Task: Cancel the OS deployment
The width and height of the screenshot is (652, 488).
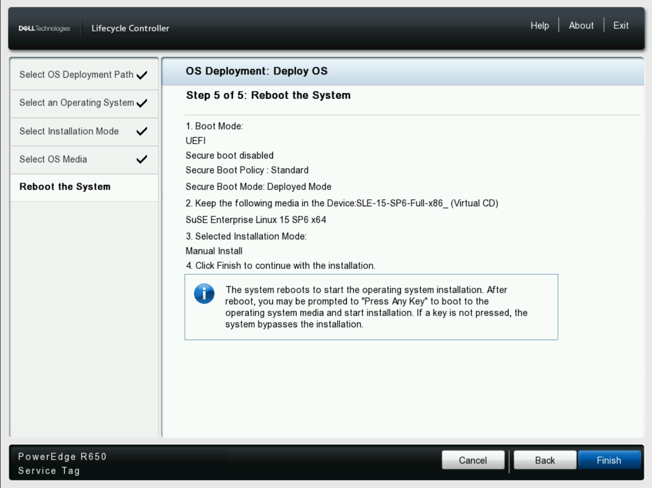Action: pos(473,460)
